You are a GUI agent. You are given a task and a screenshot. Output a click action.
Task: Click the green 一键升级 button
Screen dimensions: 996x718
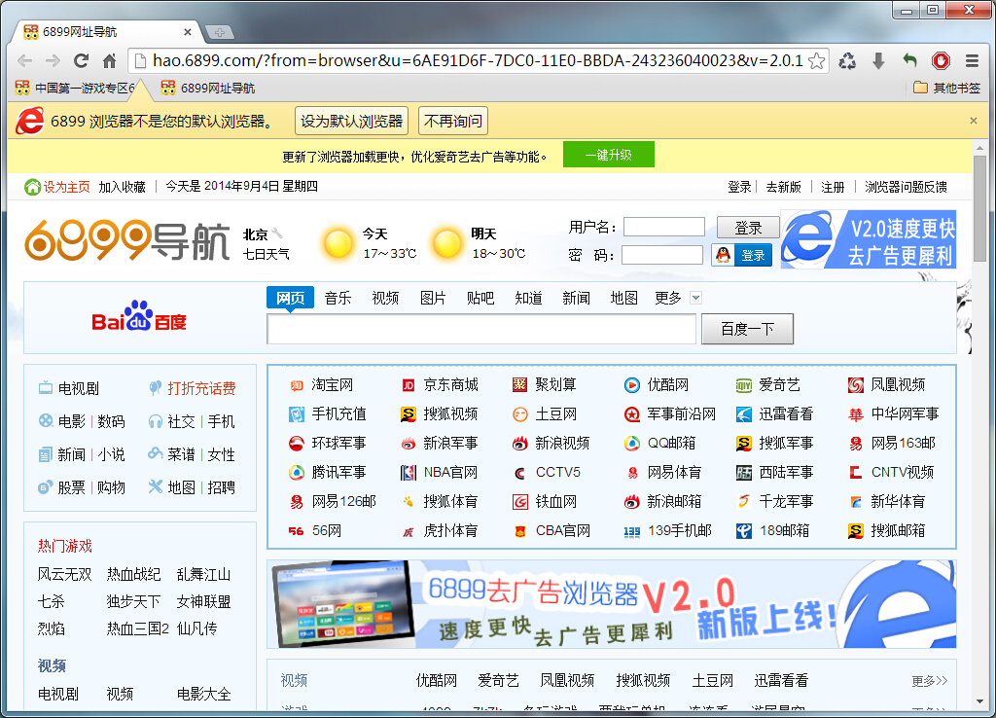(609, 155)
